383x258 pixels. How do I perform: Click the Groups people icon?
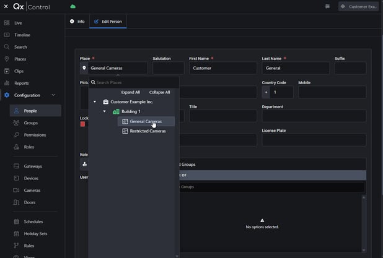[x=16, y=123]
